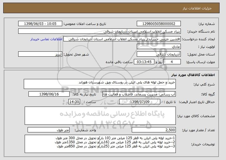This screenshot has width=226, height=160.
Task: Click the شرح کلی نیاز text box
Action: 100,84
